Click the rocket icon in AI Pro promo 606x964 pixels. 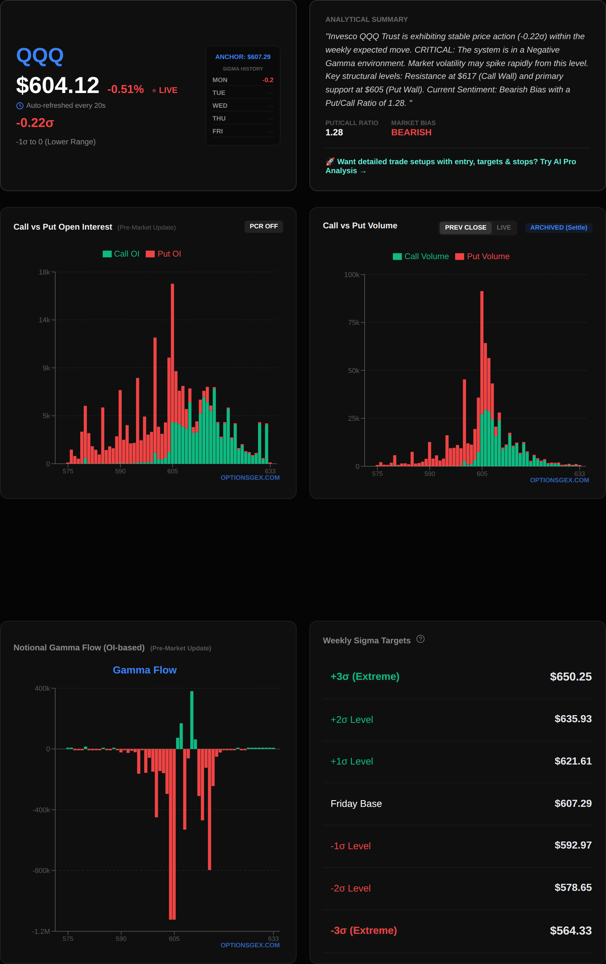(x=330, y=161)
